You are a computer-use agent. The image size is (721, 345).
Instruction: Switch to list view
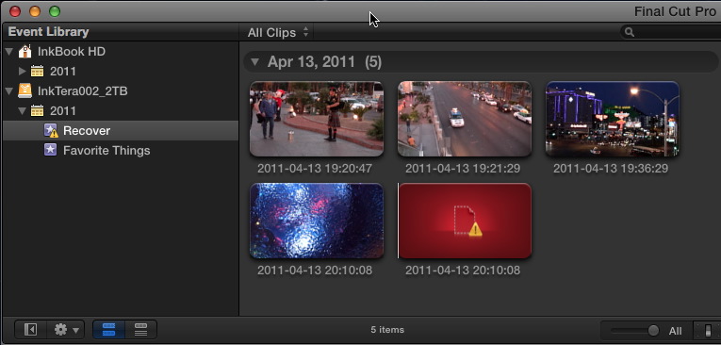click(x=140, y=329)
